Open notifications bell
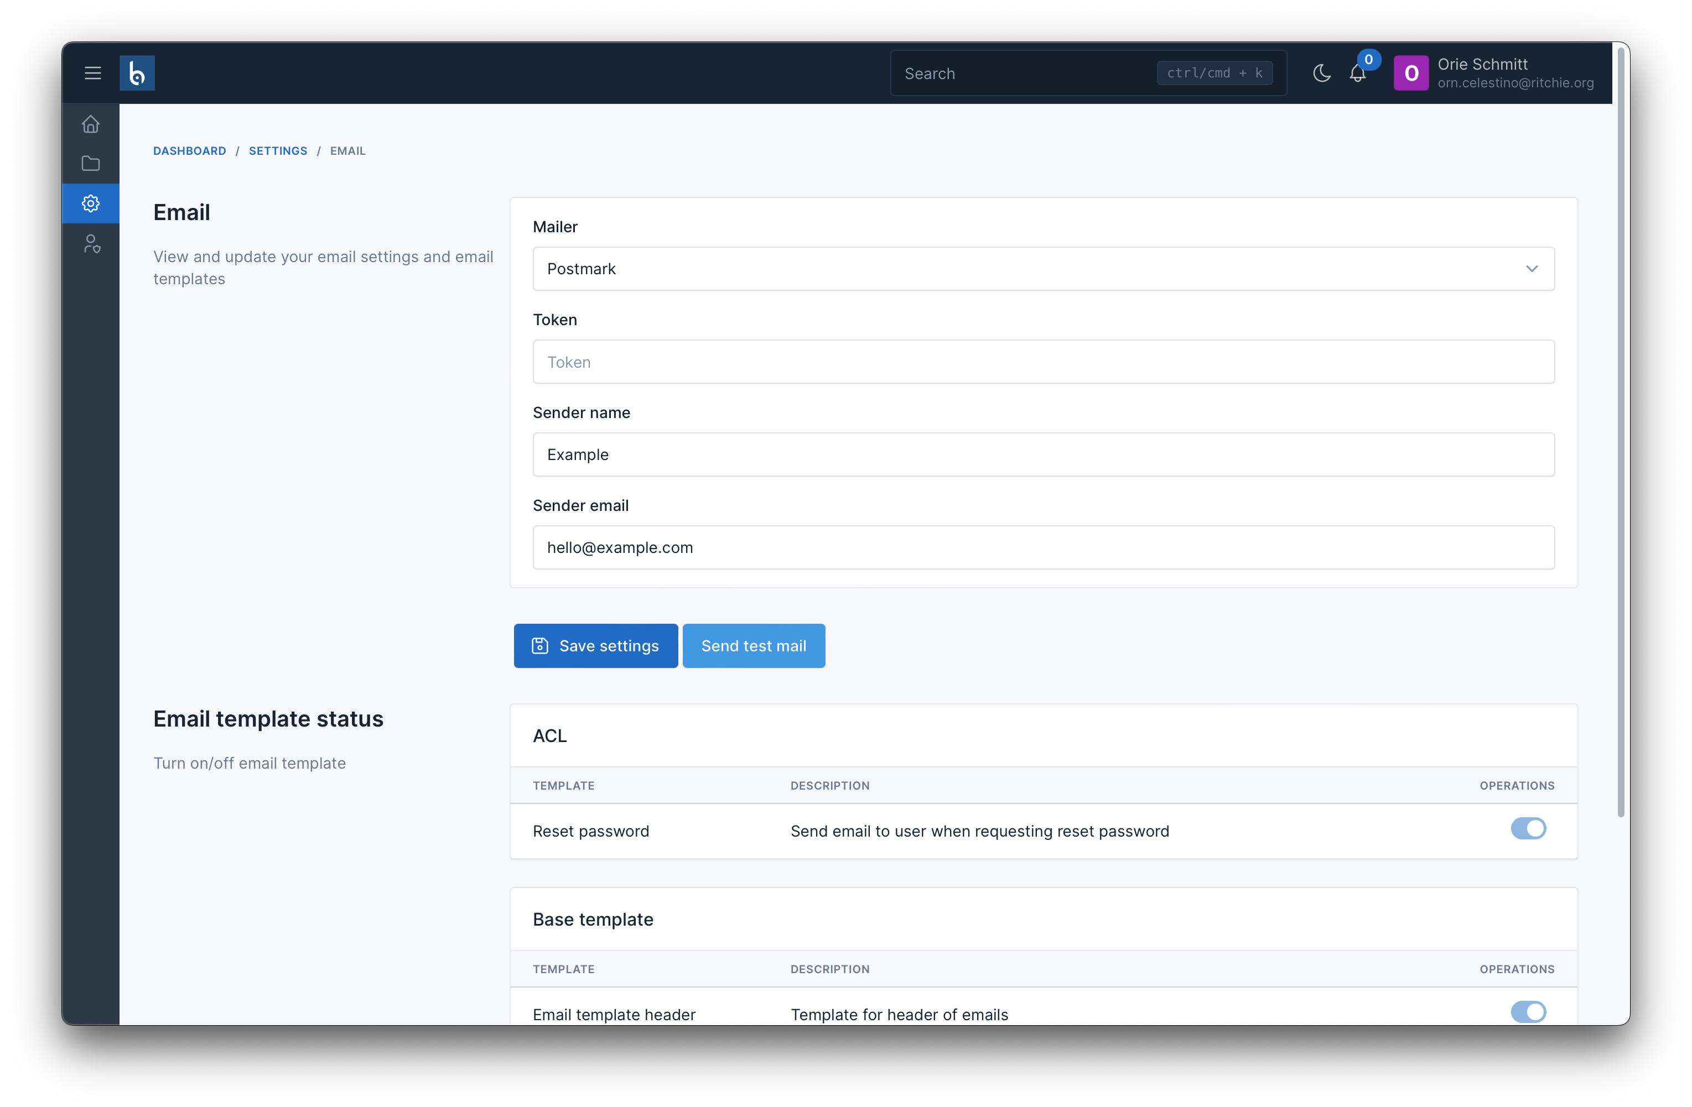 1357,74
